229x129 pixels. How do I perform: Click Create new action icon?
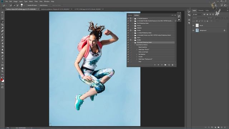pyautogui.click(x=169, y=65)
